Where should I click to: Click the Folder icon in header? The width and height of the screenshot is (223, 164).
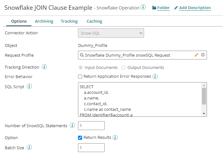pos(154,8)
